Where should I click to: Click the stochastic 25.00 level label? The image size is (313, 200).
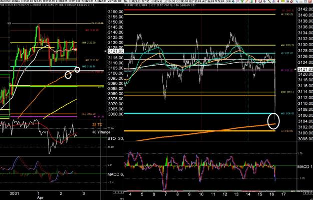coord(111,147)
